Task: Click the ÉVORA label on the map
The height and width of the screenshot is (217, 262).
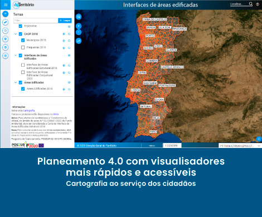Action: [x=159, y=100]
